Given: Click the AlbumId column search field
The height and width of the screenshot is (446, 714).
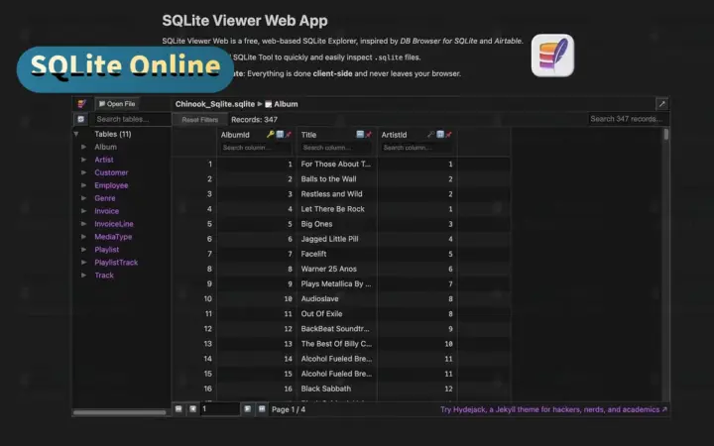Looking at the screenshot, I should tap(257, 148).
